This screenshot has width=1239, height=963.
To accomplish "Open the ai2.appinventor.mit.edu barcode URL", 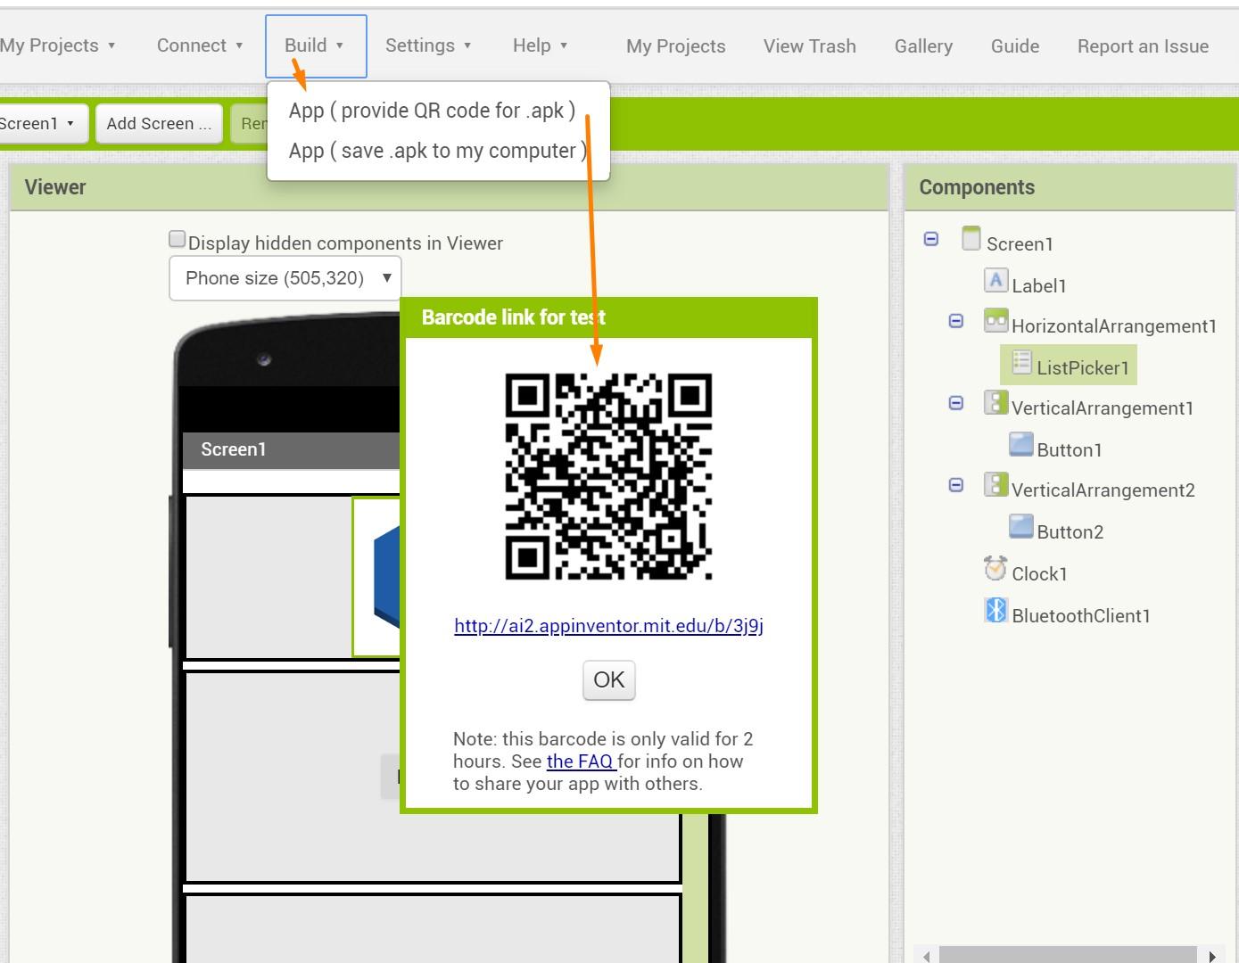I will (x=608, y=626).
